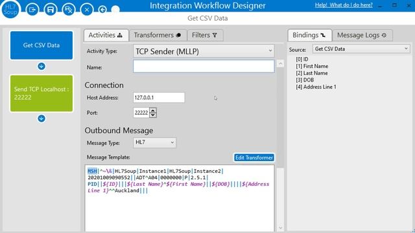
Task: Click the blank white circle toolbar button
Action: 115,9
